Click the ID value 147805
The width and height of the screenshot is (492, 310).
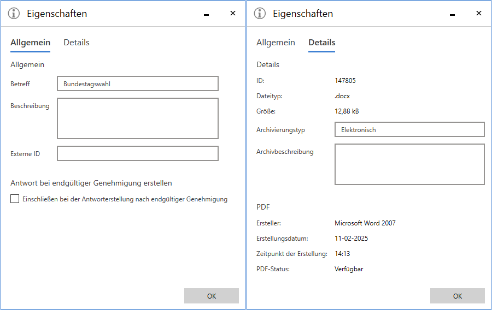click(x=345, y=81)
